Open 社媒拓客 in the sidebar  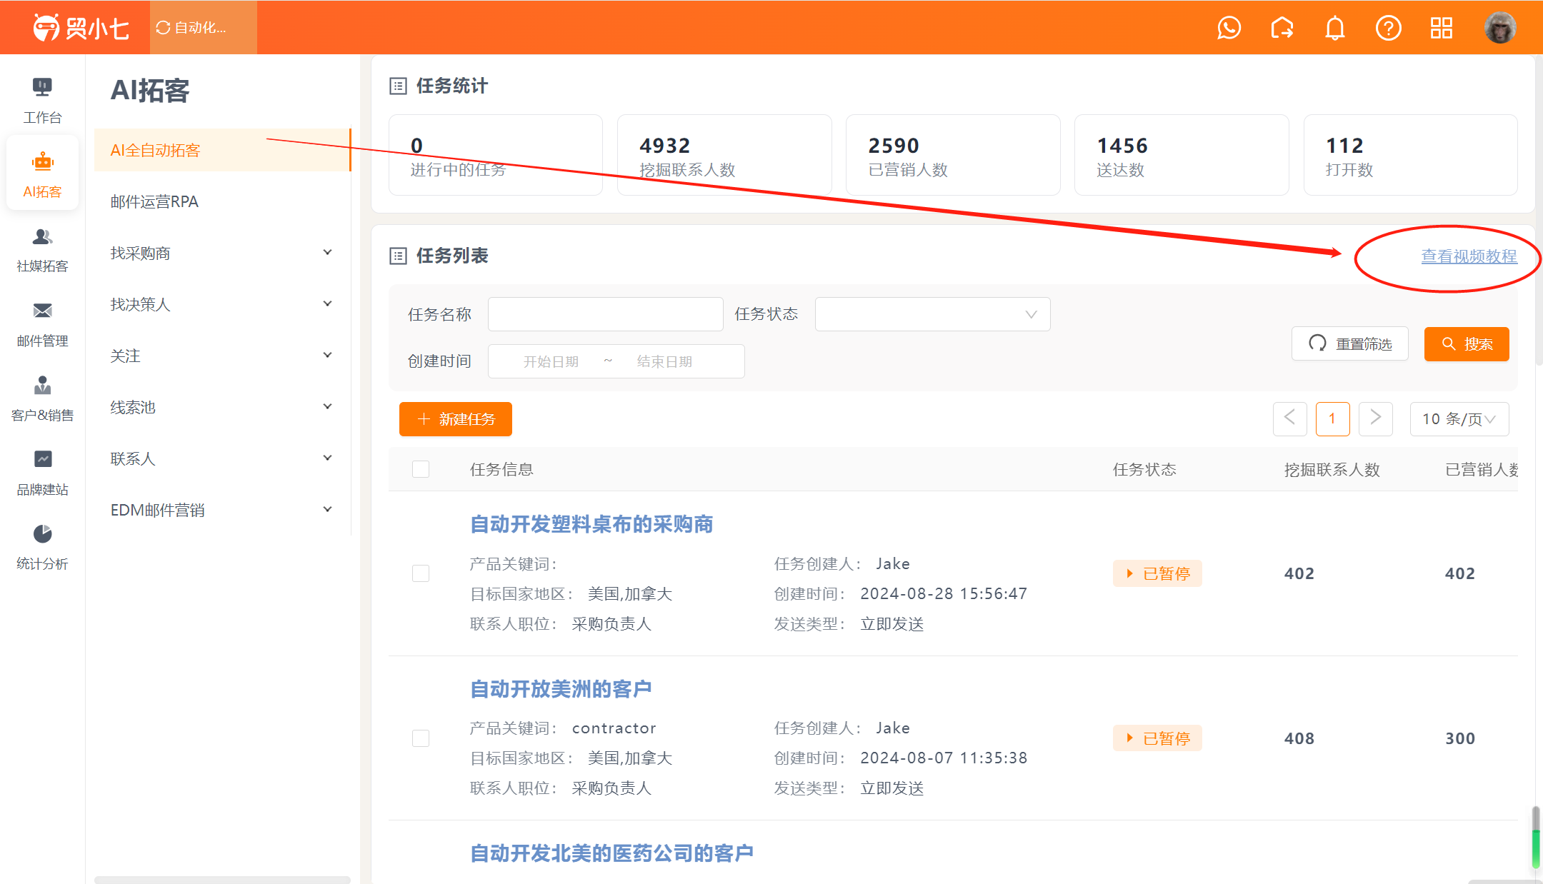pyautogui.click(x=42, y=249)
